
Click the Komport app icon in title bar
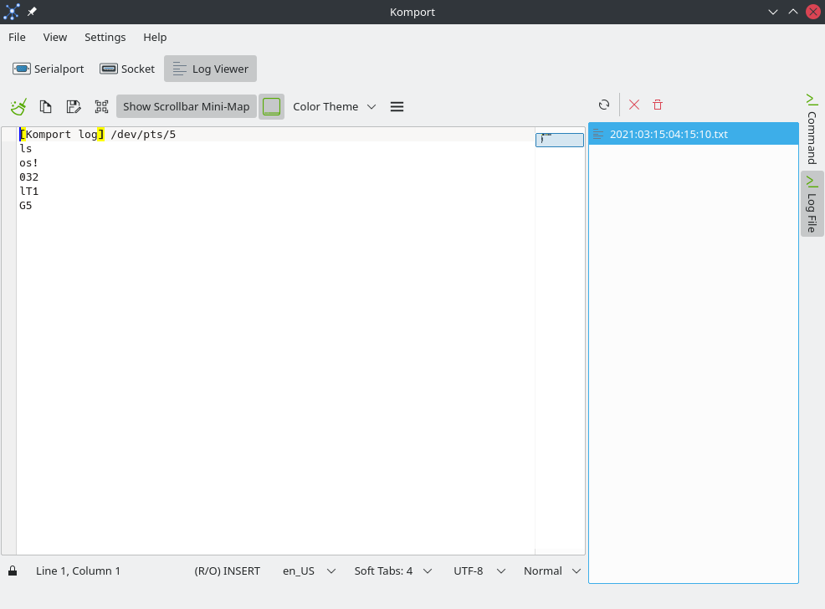[12, 12]
